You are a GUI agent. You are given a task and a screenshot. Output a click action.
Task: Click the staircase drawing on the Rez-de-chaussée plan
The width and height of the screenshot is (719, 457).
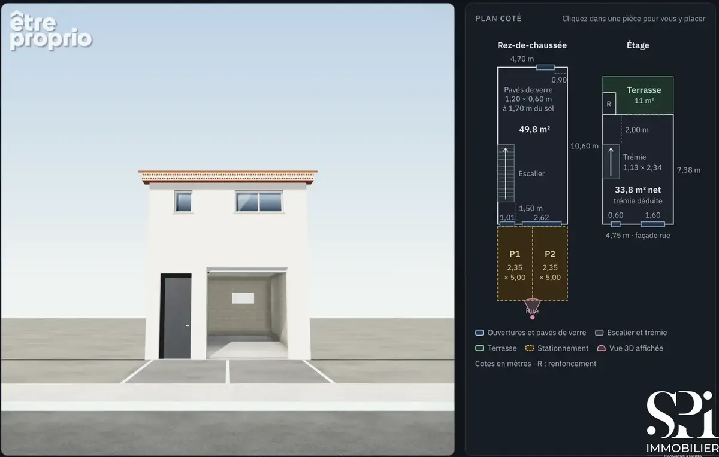tap(507, 173)
